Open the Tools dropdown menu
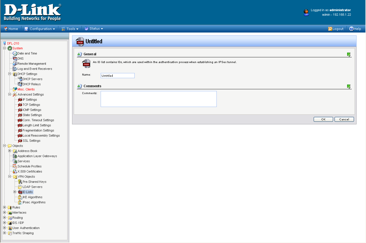The height and width of the screenshot is (243, 366). coord(70,29)
